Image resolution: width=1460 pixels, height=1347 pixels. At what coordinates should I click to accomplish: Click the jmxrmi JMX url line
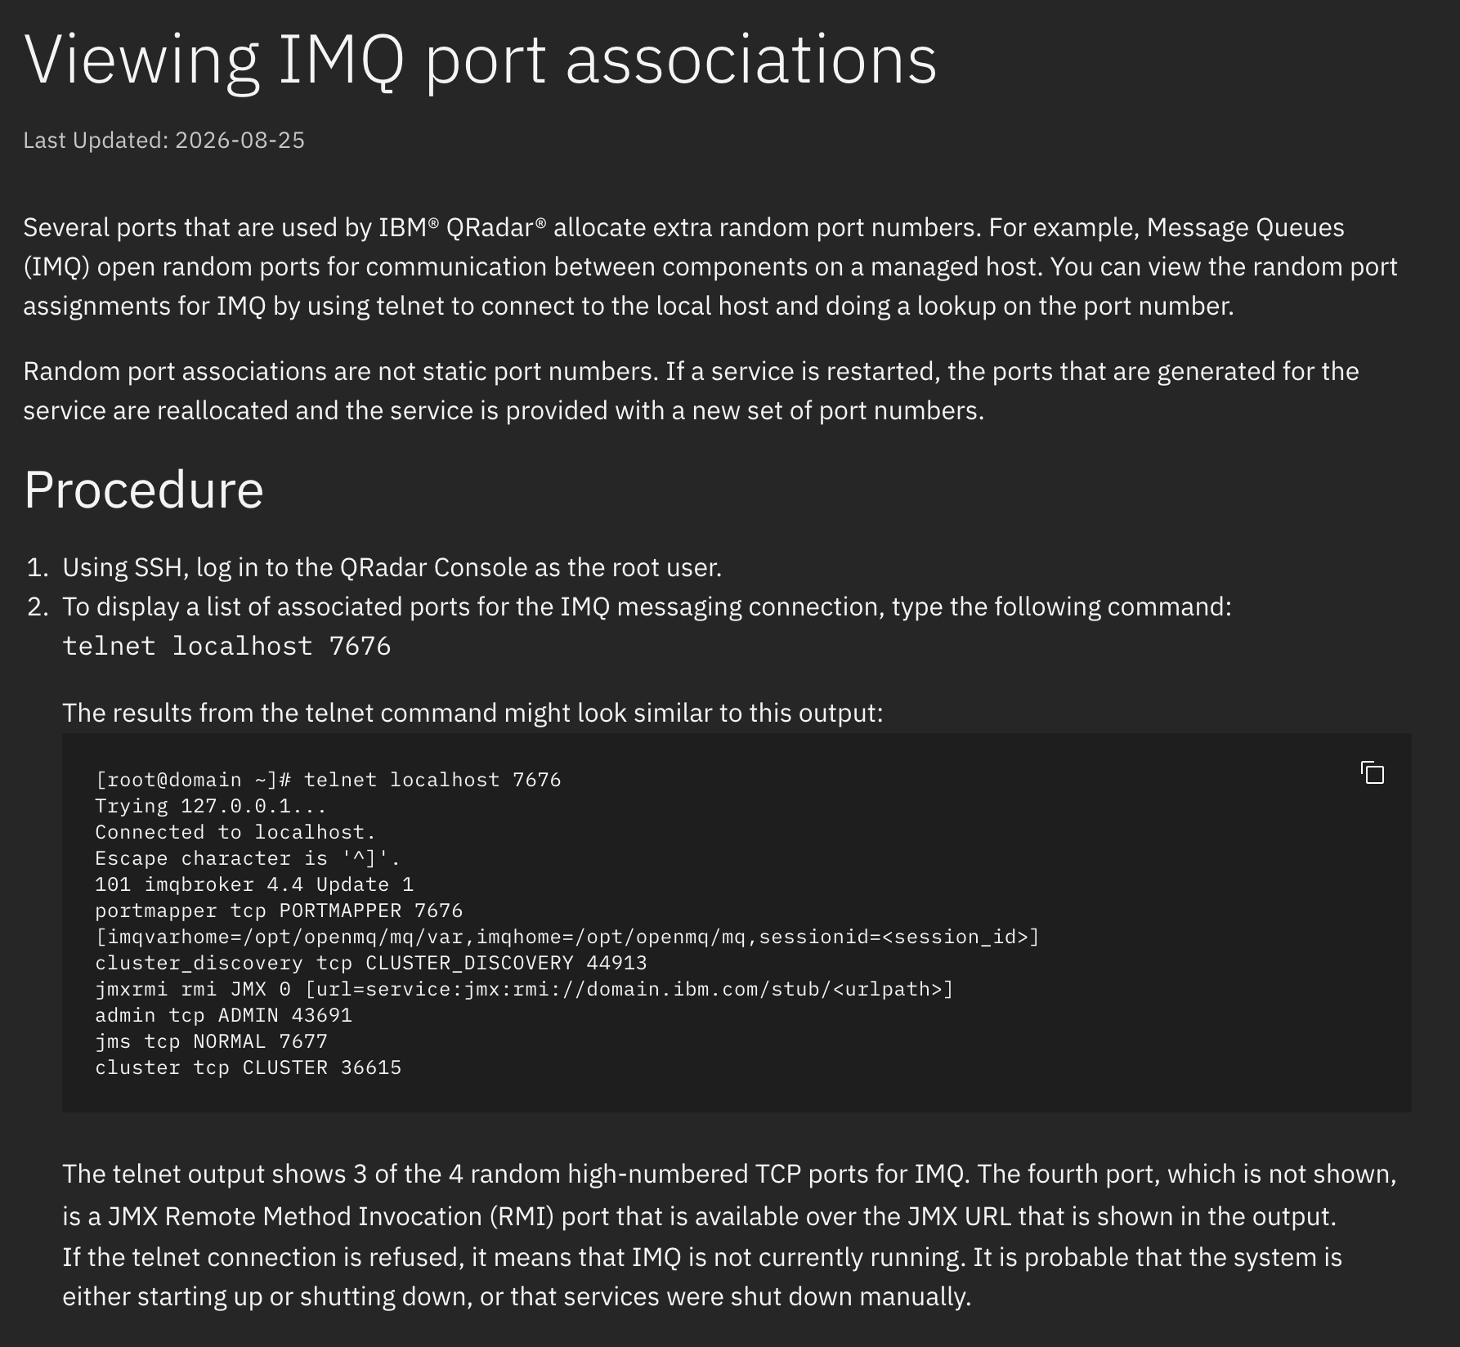524,989
